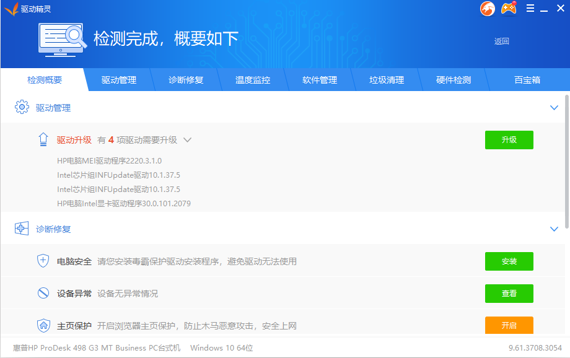Click the 设备异常 prohibition icon
This screenshot has width=570, height=358.
43,294
